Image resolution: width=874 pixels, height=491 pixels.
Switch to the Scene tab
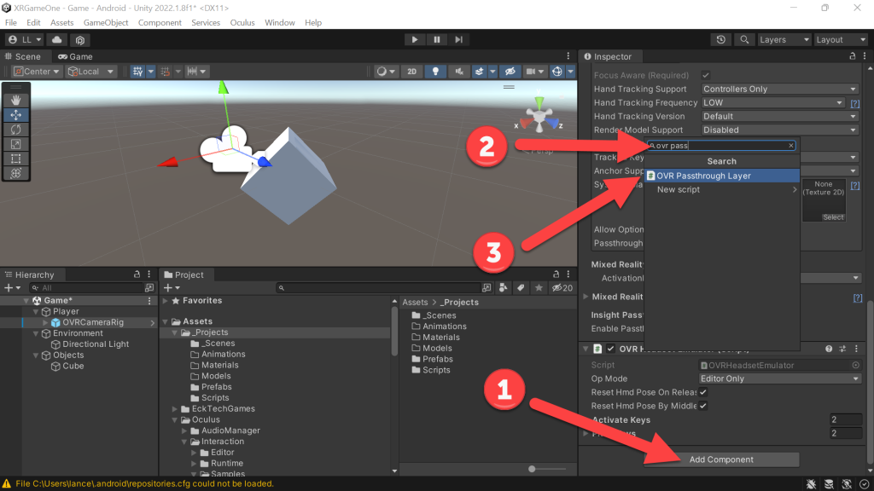pos(23,57)
